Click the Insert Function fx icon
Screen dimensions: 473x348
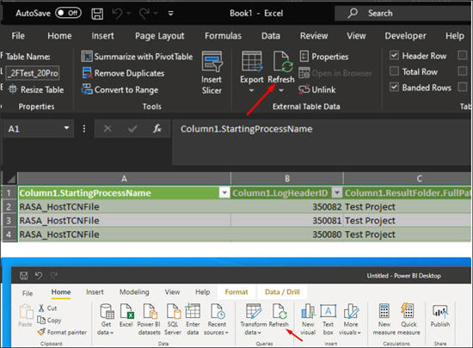[157, 129]
